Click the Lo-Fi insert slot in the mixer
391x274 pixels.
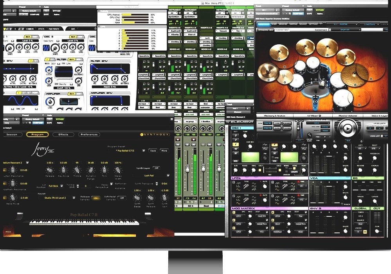(x=207, y=38)
